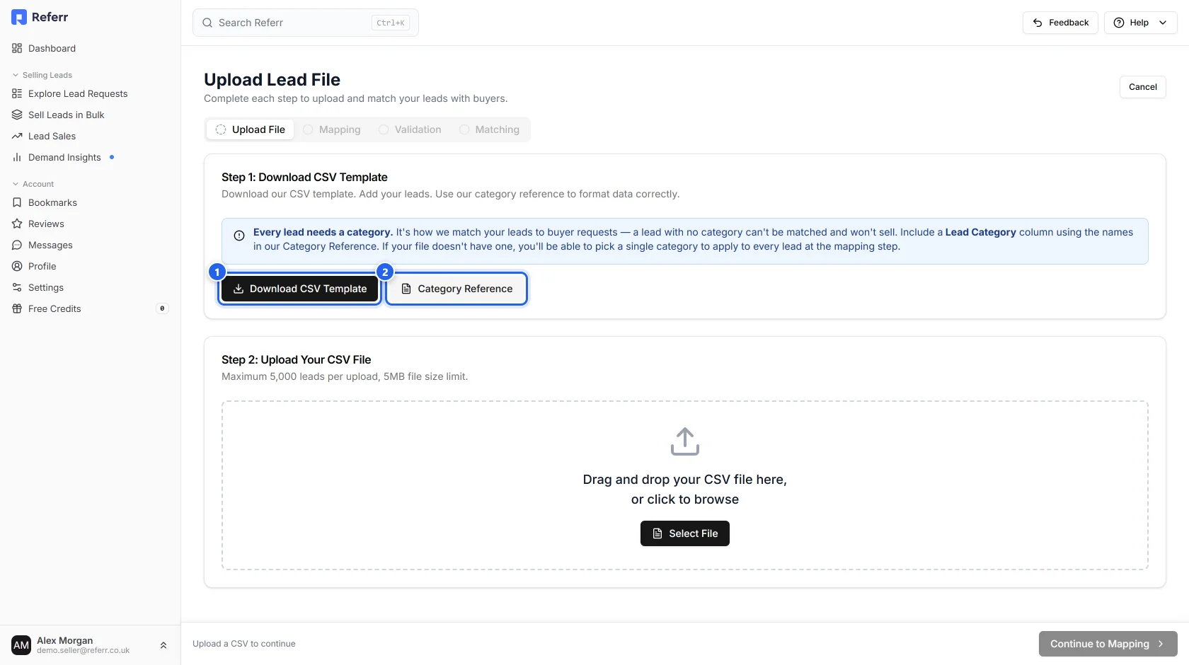This screenshot has height=665, width=1189.
Task: Click 'Step 2: Upload Your CSV File' heading
Action: coord(296,360)
